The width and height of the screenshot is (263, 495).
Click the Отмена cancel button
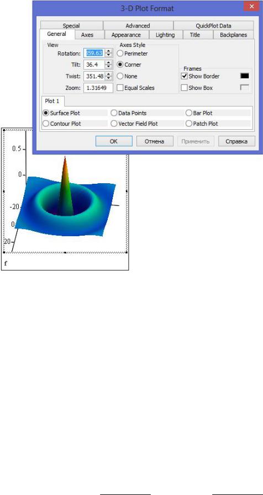(155, 141)
